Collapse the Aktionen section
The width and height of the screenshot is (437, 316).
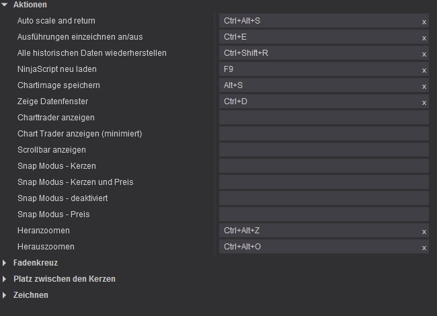coord(5,5)
